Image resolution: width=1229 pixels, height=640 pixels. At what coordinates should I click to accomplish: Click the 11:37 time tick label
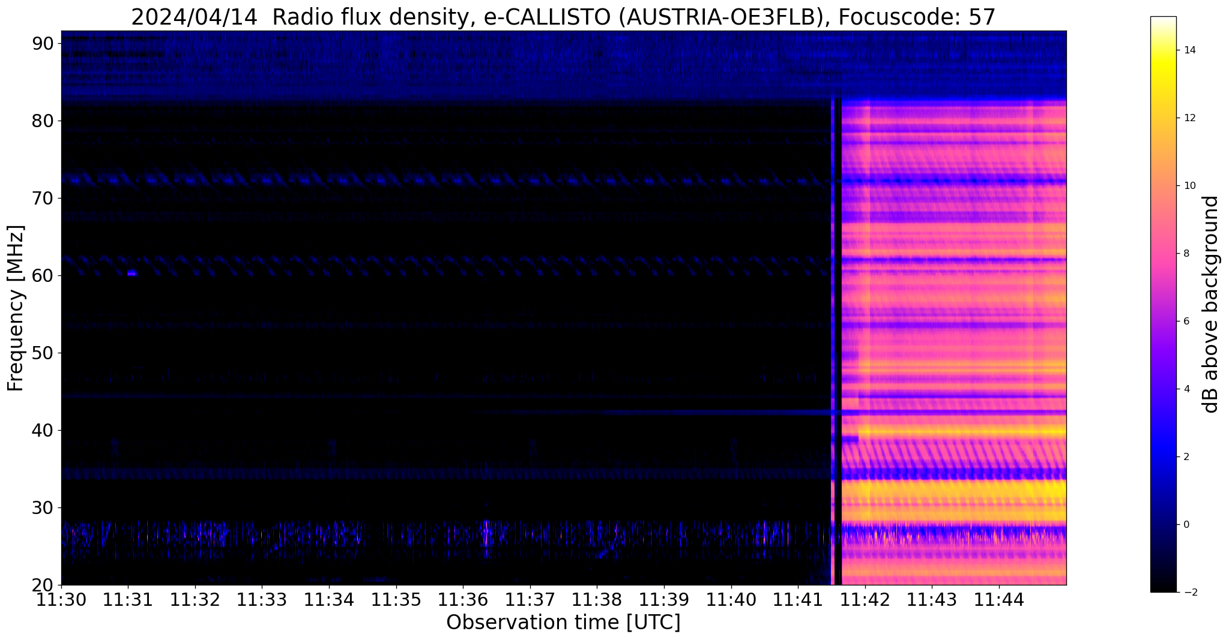(530, 600)
